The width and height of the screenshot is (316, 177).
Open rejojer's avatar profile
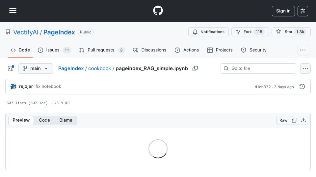click(13, 87)
